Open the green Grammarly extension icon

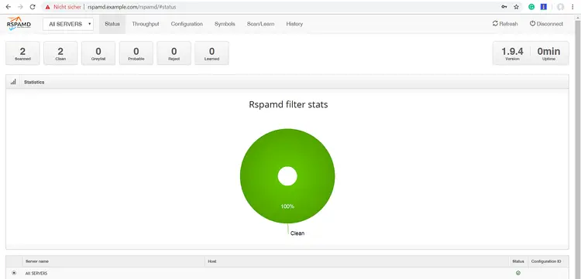tap(531, 7)
